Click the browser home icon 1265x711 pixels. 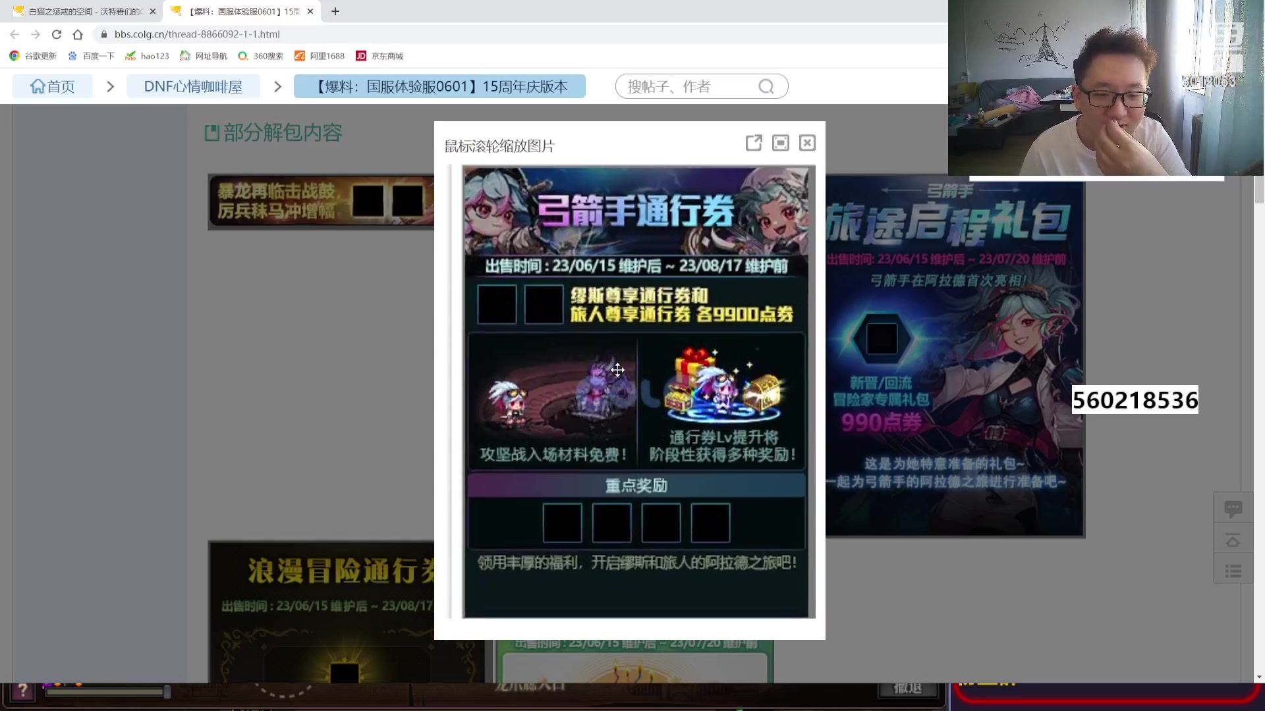[78, 34]
